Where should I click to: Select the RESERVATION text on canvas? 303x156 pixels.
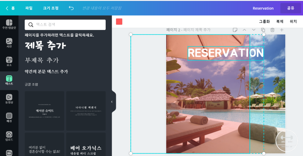[226, 53]
